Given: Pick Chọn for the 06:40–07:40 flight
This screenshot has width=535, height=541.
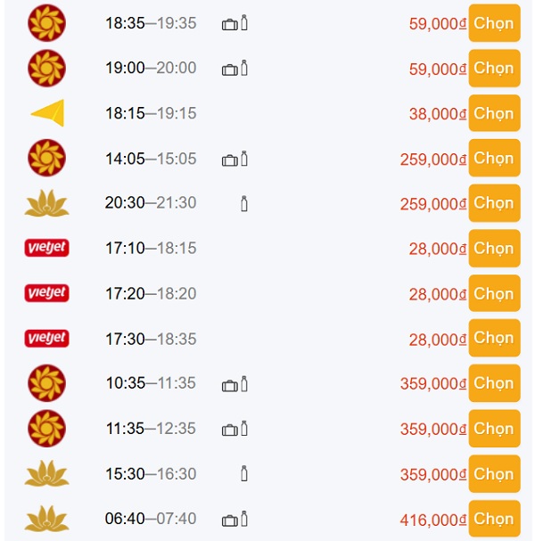Looking at the screenshot, I should (x=494, y=519).
